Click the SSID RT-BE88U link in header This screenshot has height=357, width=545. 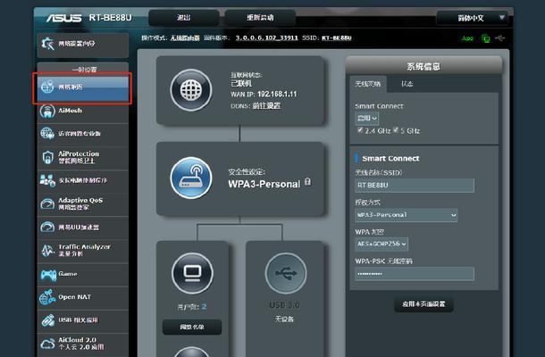(x=337, y=37)
